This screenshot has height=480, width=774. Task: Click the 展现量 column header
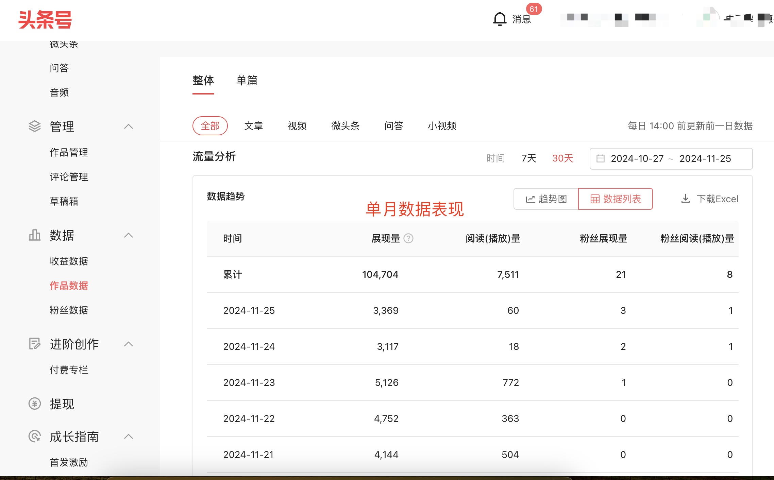pos(386,238)
